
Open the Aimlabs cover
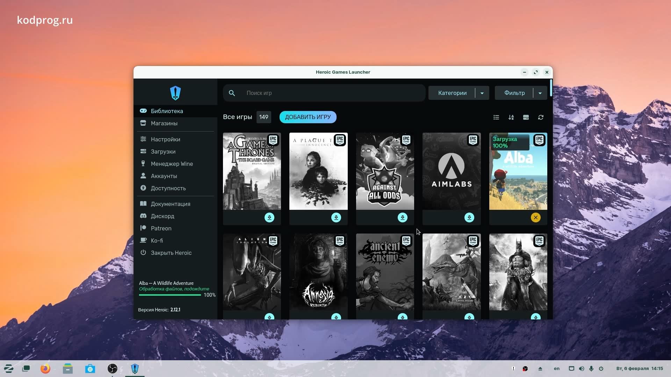(x=452, y=171)
